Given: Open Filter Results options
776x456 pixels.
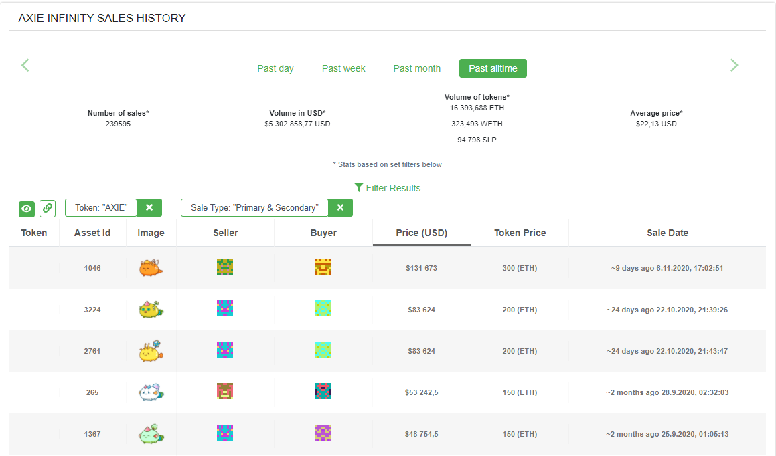Looking at the screenshot, I should tap(388, 188).
